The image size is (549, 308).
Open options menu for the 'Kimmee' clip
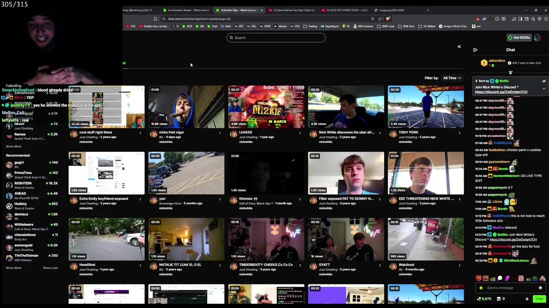point(300,199)
